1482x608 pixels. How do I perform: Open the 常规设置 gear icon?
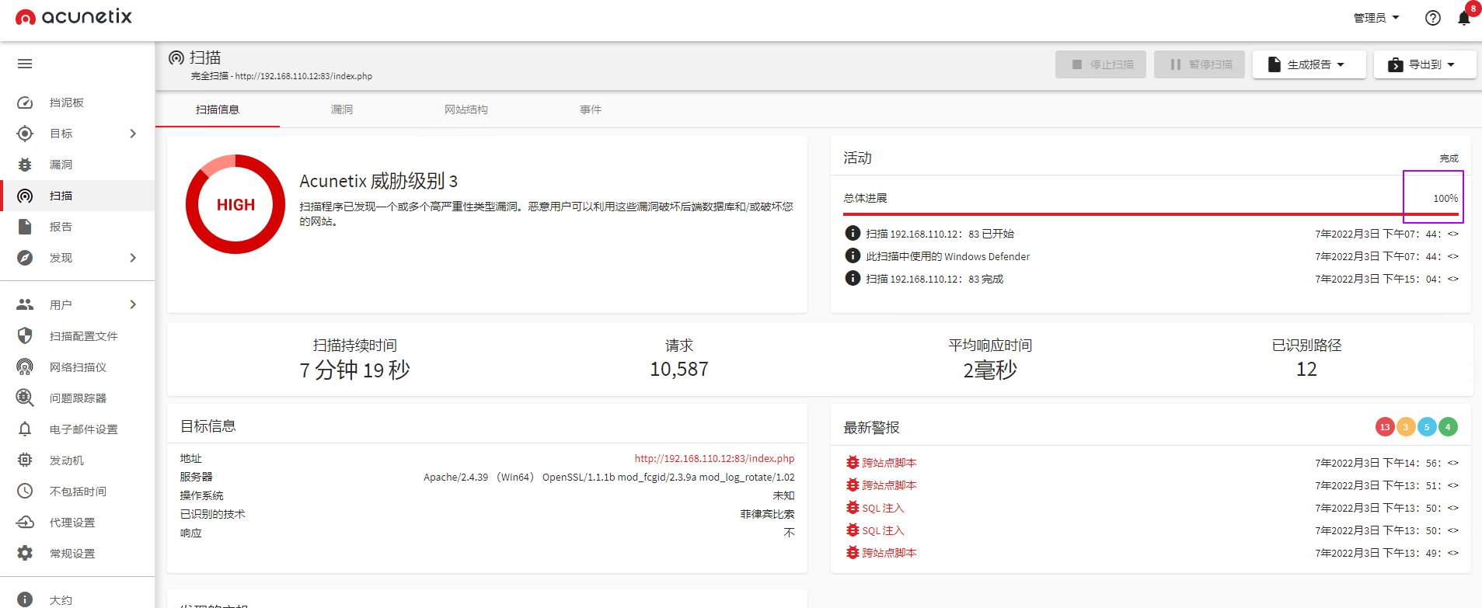point(25,553)
